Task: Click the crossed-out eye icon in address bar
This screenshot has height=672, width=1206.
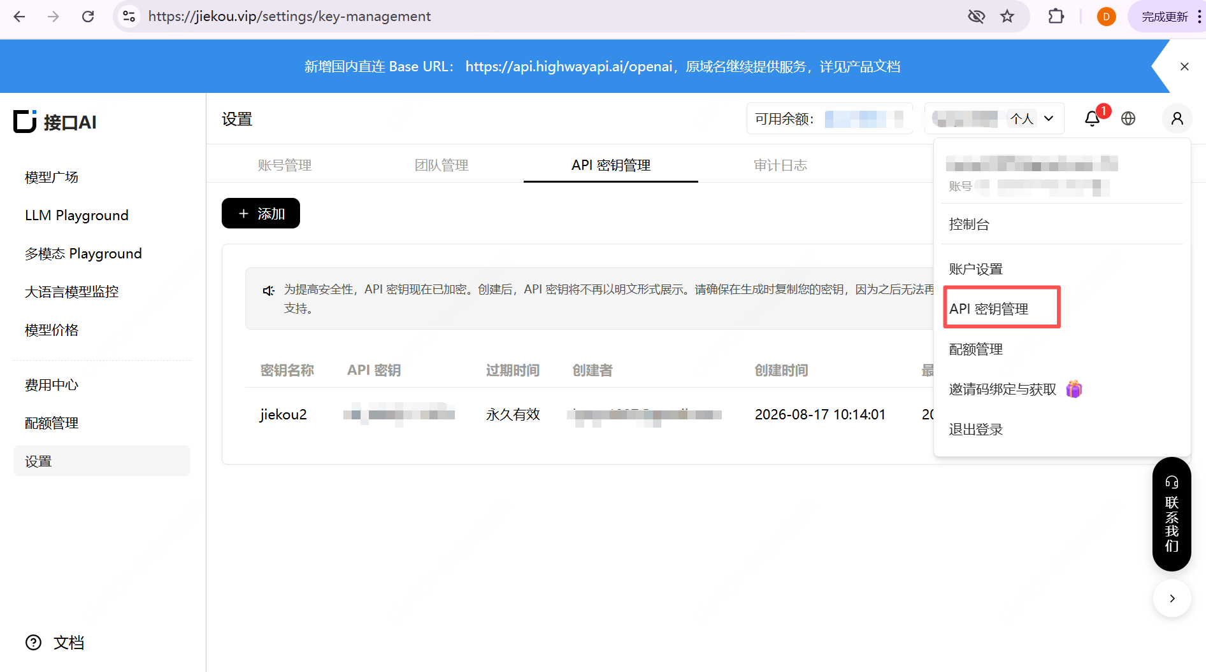Action: point(976,17)
